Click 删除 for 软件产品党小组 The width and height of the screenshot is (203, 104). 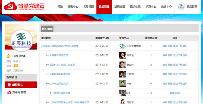[x=178, y=93]
